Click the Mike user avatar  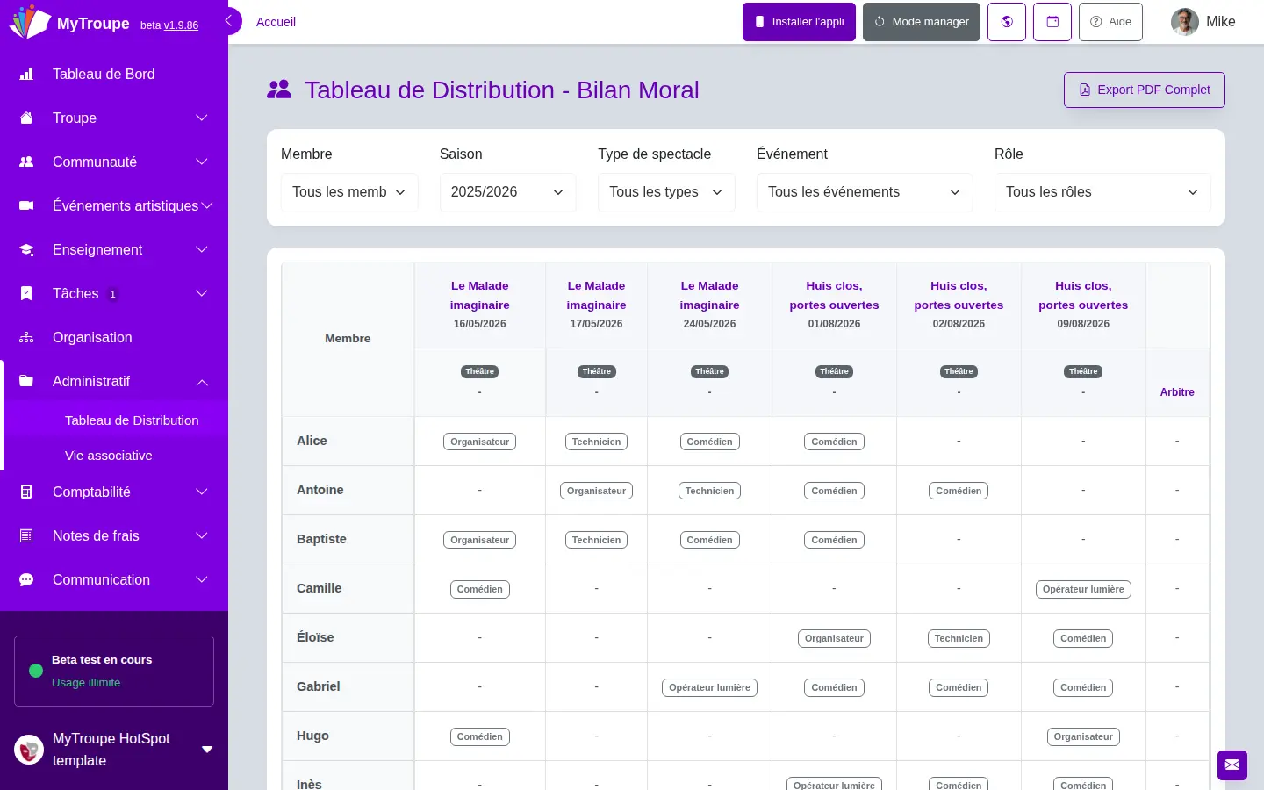pyautogui.click(x=1185, y=22)
